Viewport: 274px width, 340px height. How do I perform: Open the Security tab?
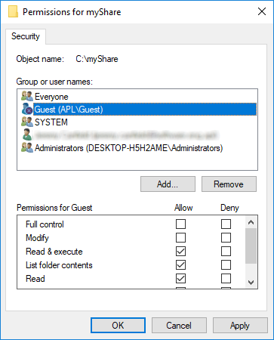click(26, 36)
